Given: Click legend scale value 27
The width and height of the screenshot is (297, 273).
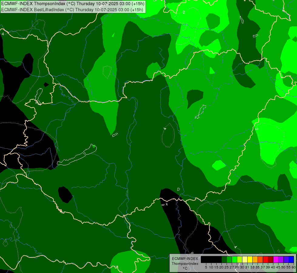Looking at the screenshot, I should click(232, 267).
